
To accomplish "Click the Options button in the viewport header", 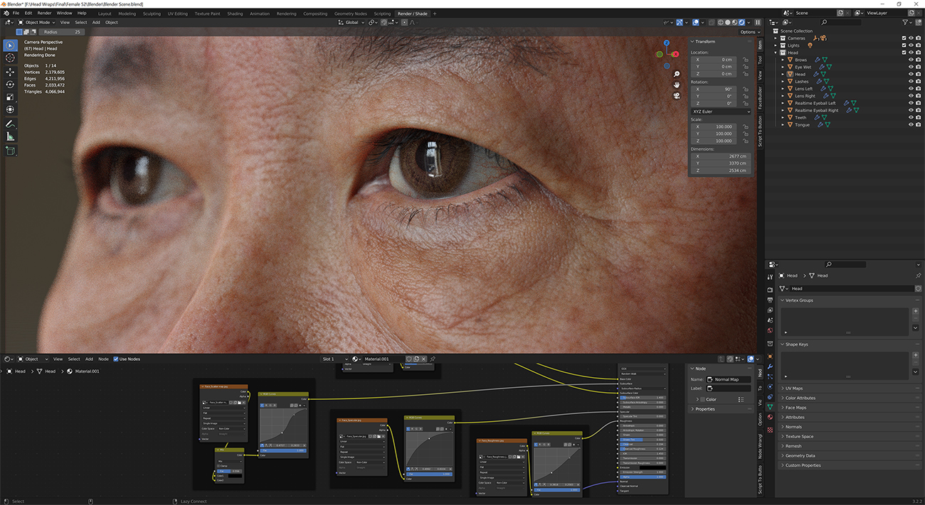I will pyautogui.click(x=749, y=31).
